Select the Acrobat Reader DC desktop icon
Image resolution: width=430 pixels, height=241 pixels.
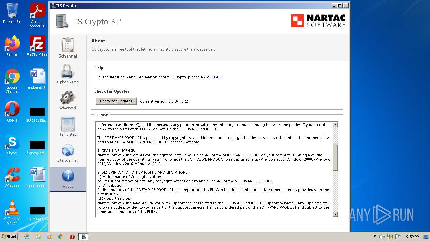37,15
